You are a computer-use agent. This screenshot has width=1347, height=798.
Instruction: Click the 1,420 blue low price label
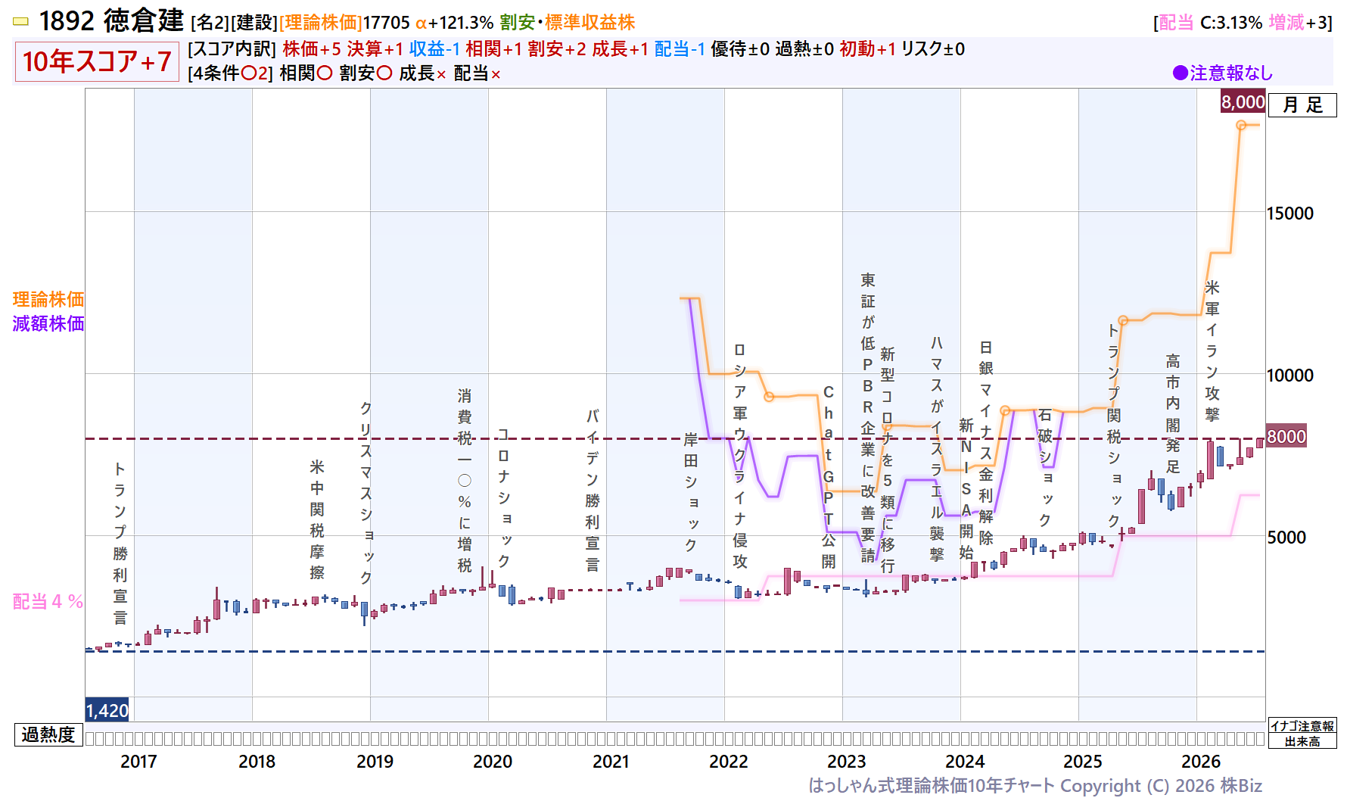pos(107,710)
